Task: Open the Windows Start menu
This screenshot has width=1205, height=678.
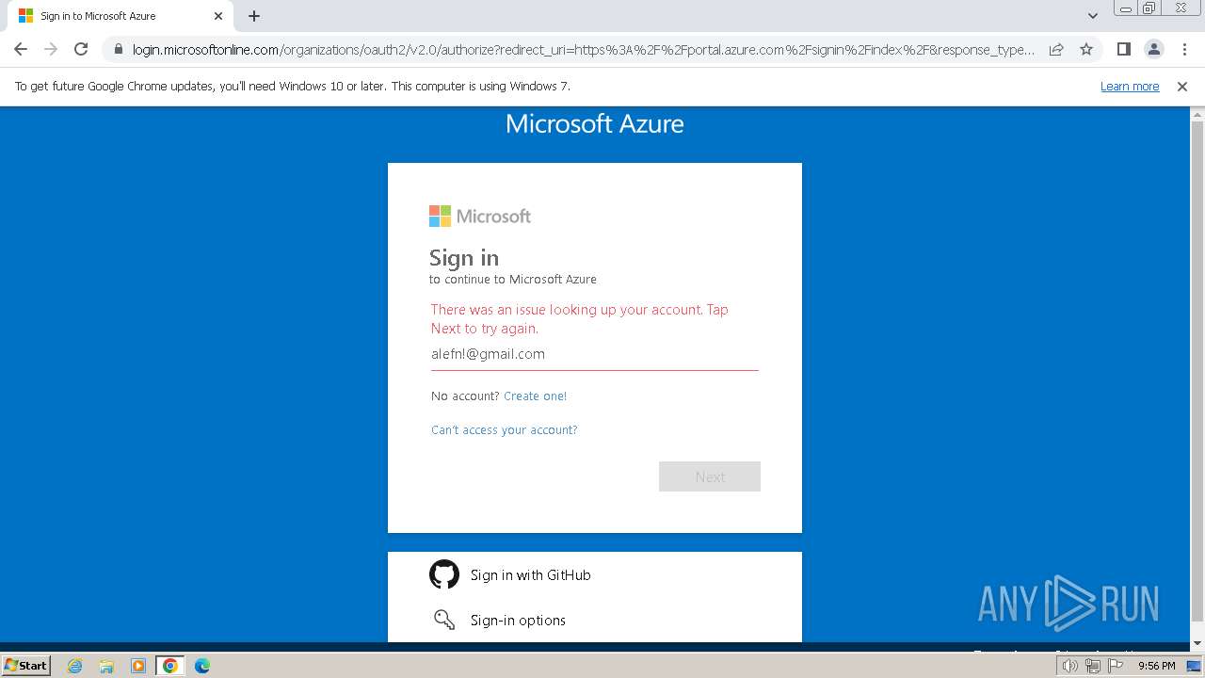Action: click(x=25, y=666)
